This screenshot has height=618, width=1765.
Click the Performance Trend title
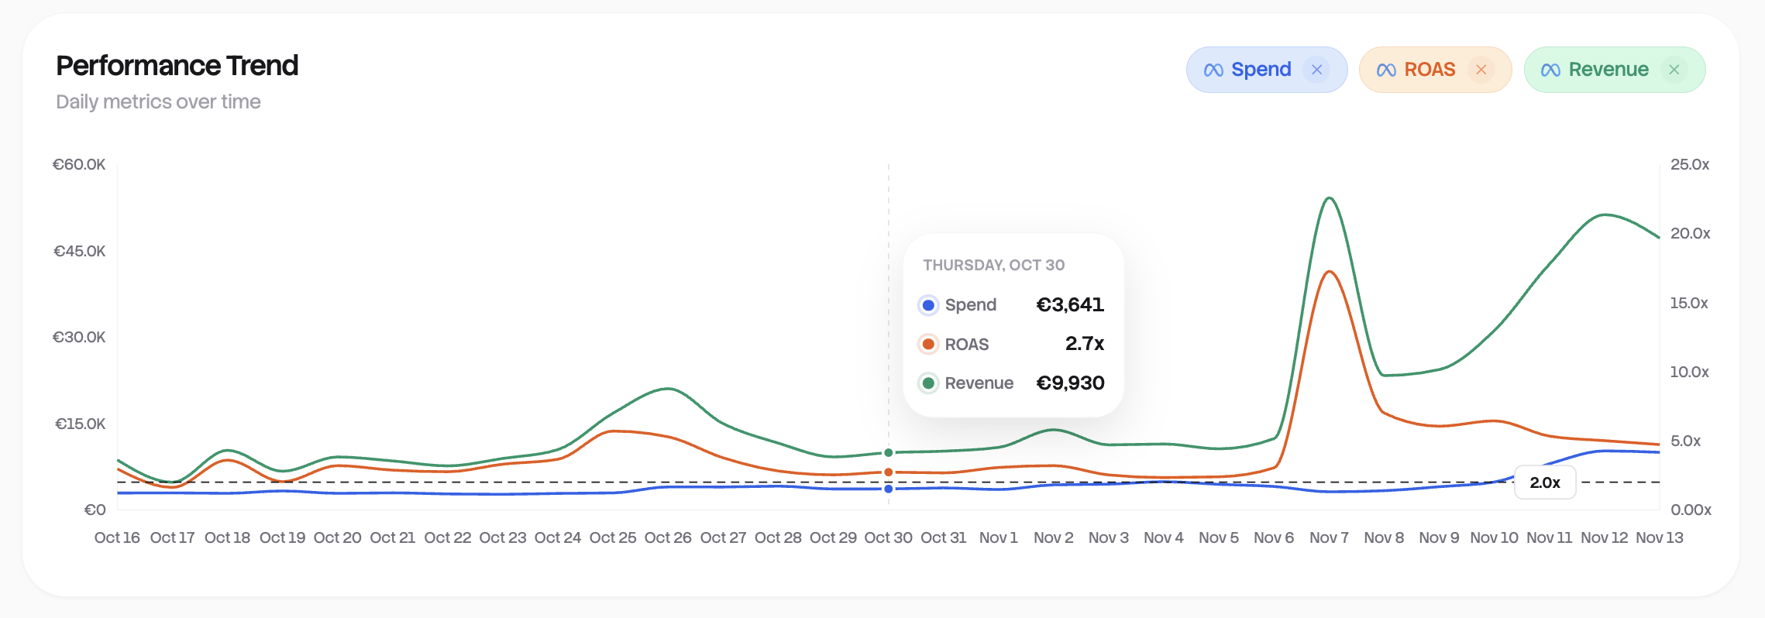[177, 66]
